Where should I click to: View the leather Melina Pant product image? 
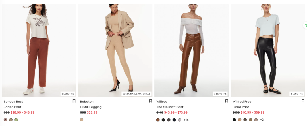pyautogui.click(x=191, y=50)
